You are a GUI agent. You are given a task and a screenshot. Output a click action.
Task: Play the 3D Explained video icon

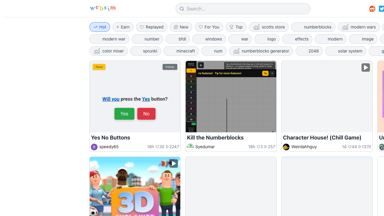173,163
